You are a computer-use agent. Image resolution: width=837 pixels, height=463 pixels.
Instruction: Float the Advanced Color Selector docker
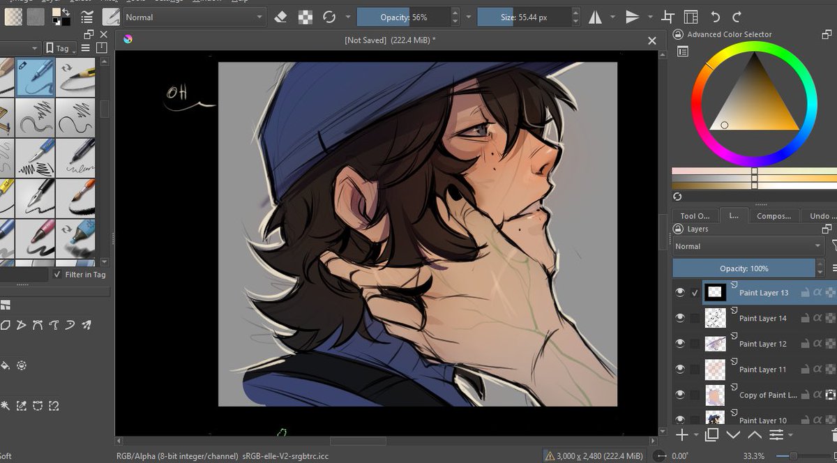click(x=827, y=33)
